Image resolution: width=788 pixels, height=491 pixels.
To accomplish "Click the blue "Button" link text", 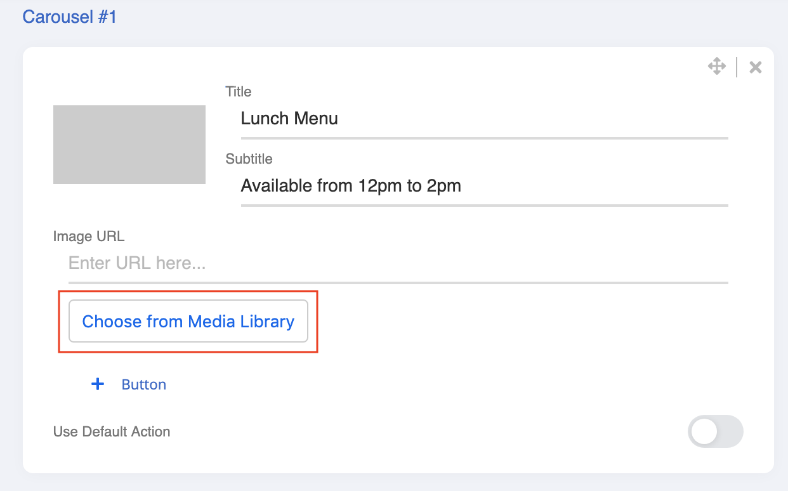I will [x=144, y=384].
